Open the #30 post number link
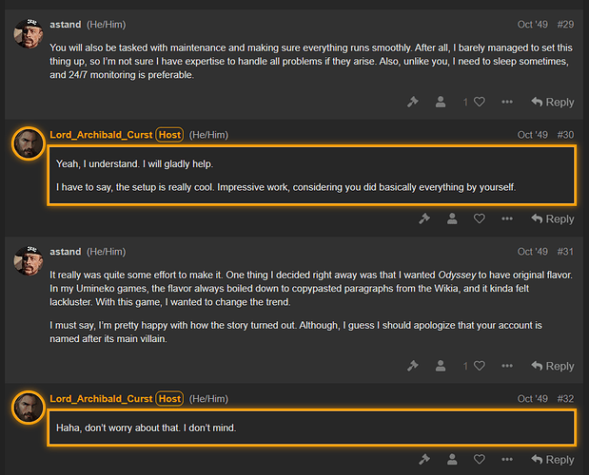Viewport: 589px width, 475px height. pos(565,135)
